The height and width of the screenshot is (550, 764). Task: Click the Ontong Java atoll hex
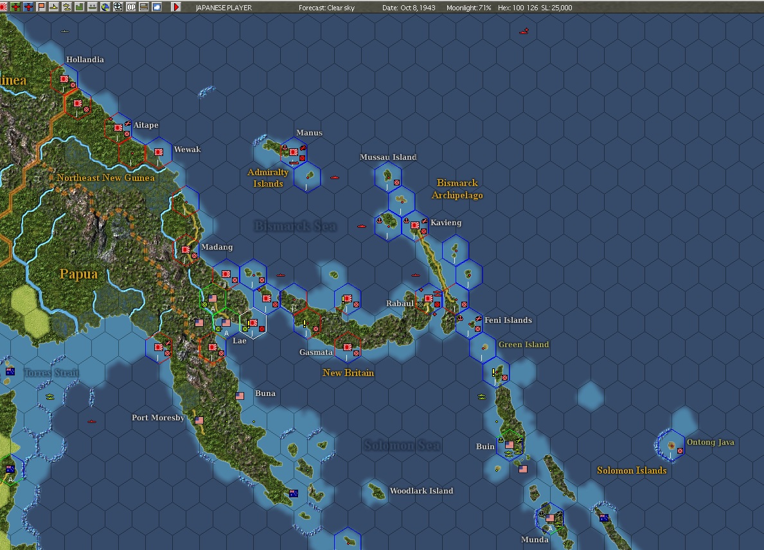click(671, 445)
